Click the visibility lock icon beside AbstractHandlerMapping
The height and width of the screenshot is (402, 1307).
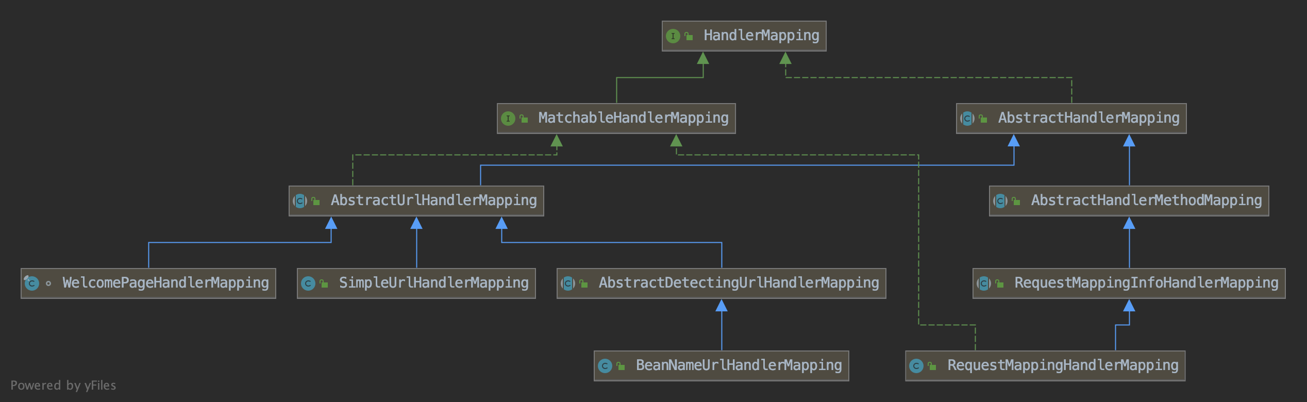point(983,119)
